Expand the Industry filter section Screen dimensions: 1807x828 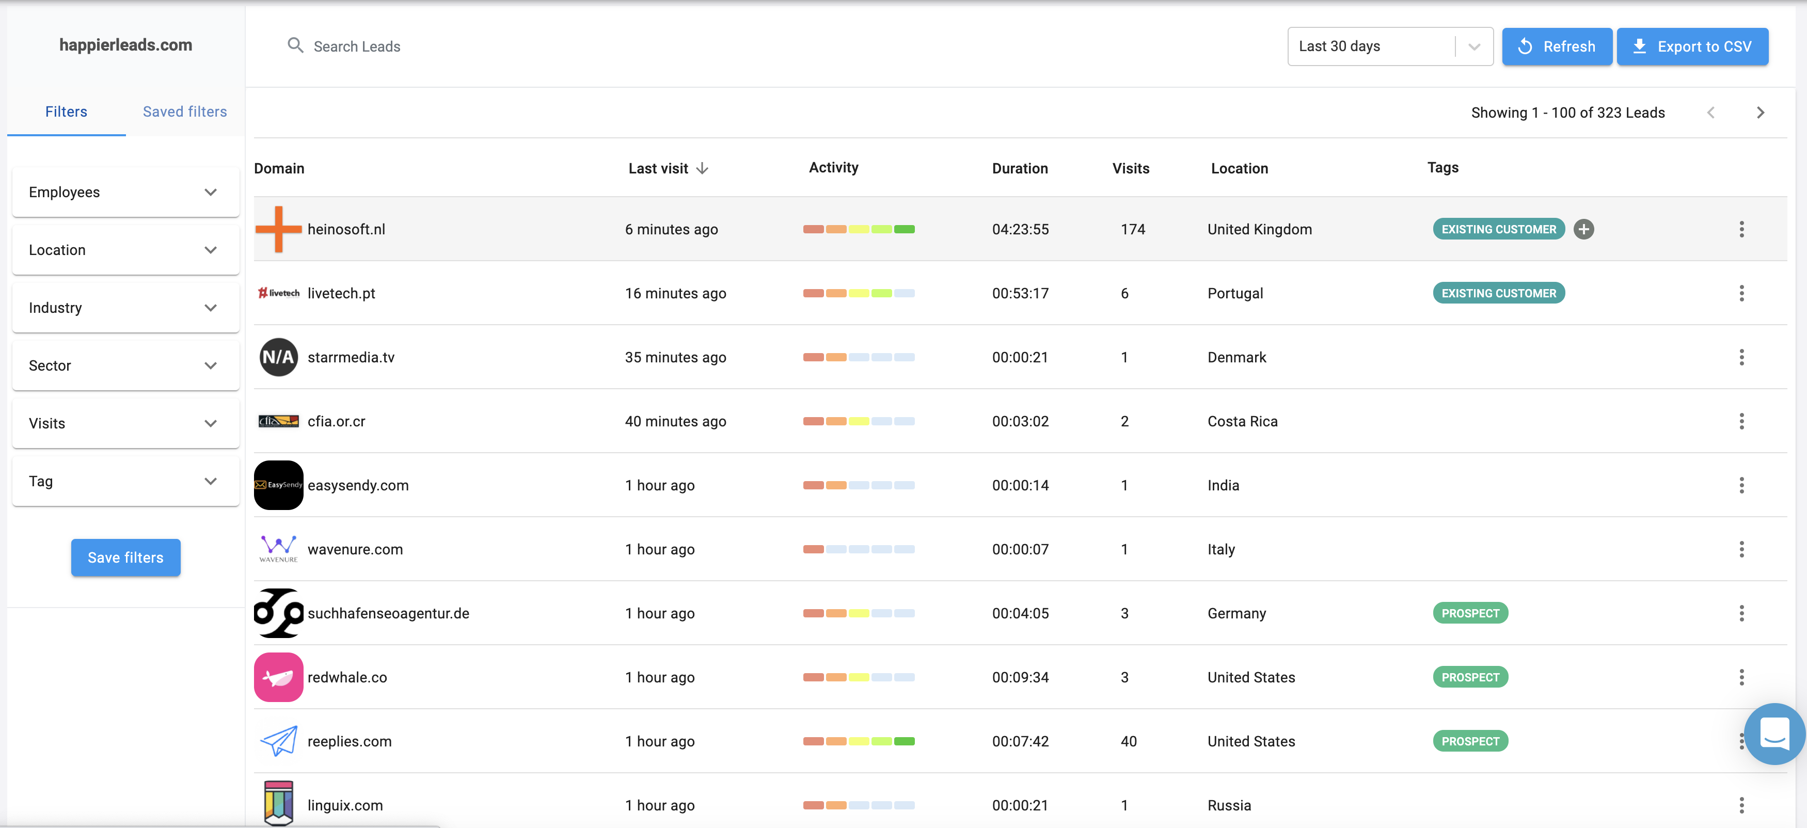125,307
